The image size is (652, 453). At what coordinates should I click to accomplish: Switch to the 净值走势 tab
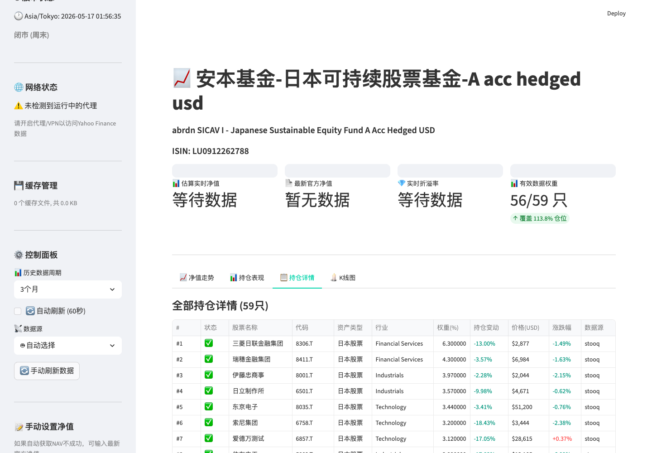click(197, 278)
